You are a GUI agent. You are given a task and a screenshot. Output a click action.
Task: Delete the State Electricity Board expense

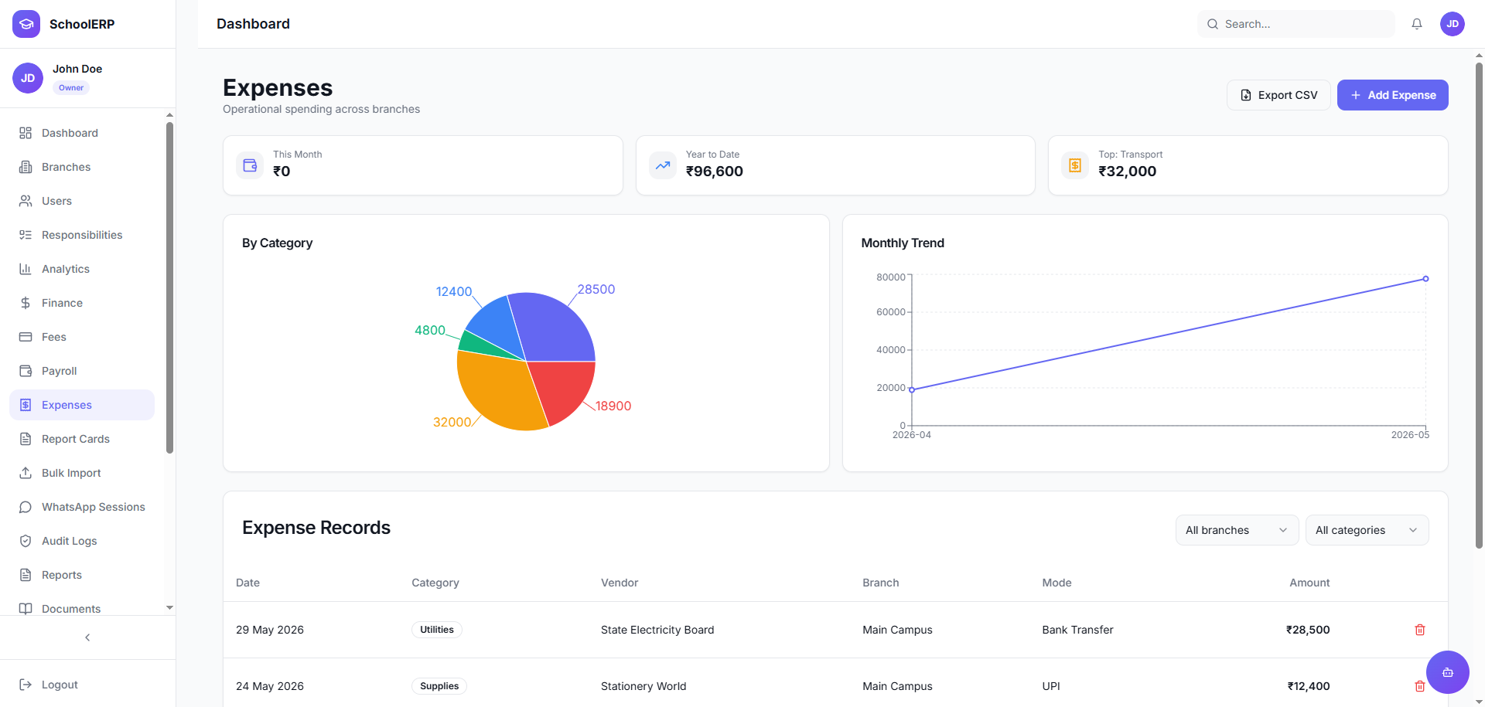tap(1420, 630)
